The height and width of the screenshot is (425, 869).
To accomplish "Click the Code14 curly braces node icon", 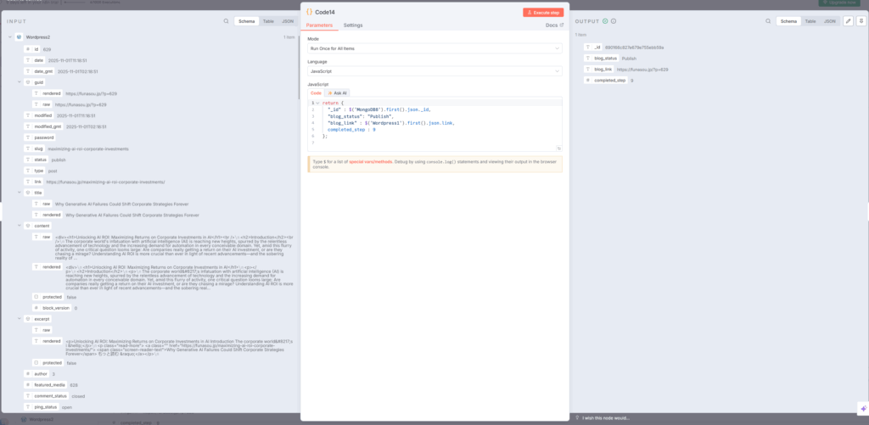I will tap(309, 12).
